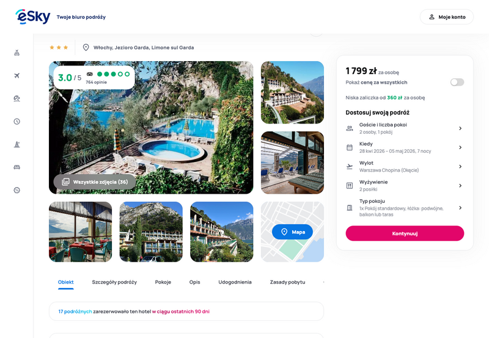Image resolution: width=489 pixels, height=338 pixels.
Task: Click the pink 'Kontynuuj' button
Action: pyautogui.click(x=405, y=233)
